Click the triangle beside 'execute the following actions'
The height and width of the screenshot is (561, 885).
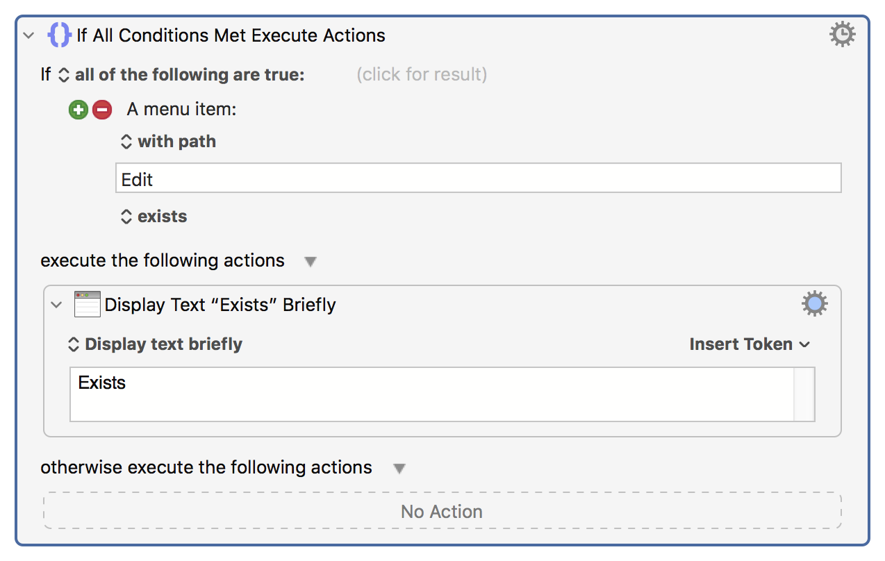311,262
